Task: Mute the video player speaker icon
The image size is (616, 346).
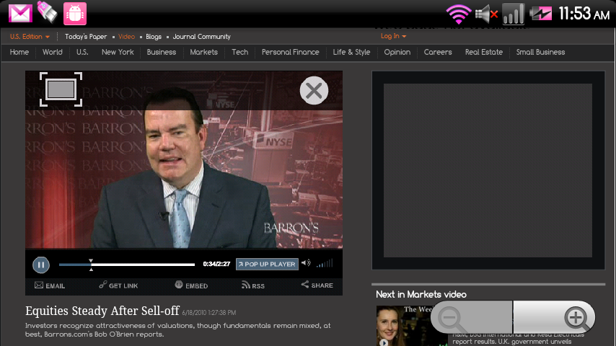Action: pyautogui.click(x=306, y=264)
